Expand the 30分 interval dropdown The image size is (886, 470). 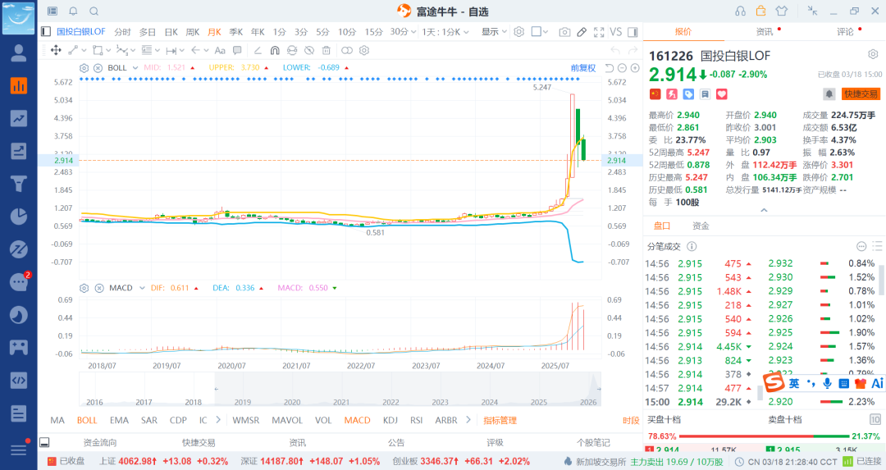tap(403, 32)
